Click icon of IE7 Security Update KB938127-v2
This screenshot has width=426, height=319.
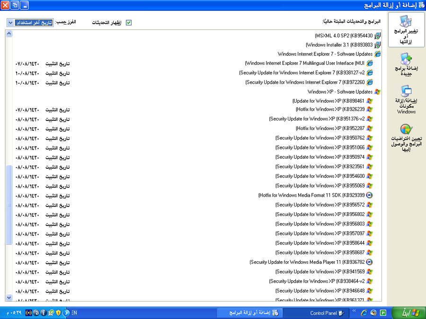pos(370,73)
